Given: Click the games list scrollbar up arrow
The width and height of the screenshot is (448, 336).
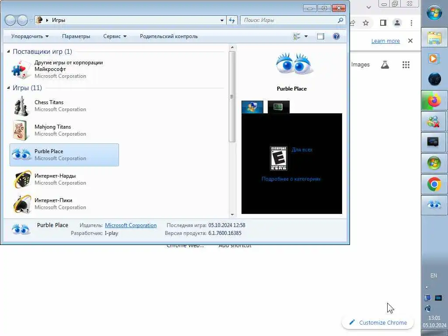Looking at the screenshot, I should [232, 47].
